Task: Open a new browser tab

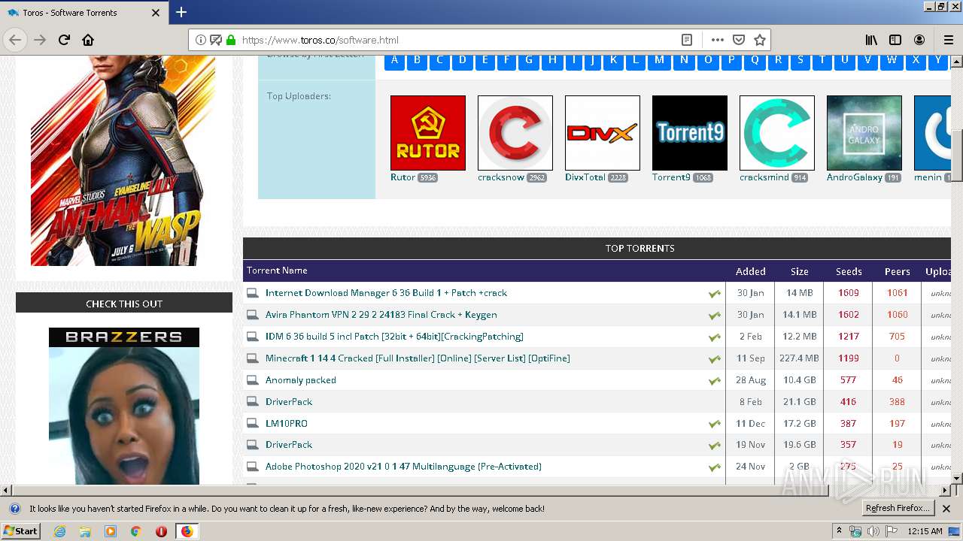Action: [181, 12]
